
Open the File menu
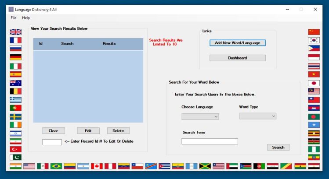pos(13,18)
